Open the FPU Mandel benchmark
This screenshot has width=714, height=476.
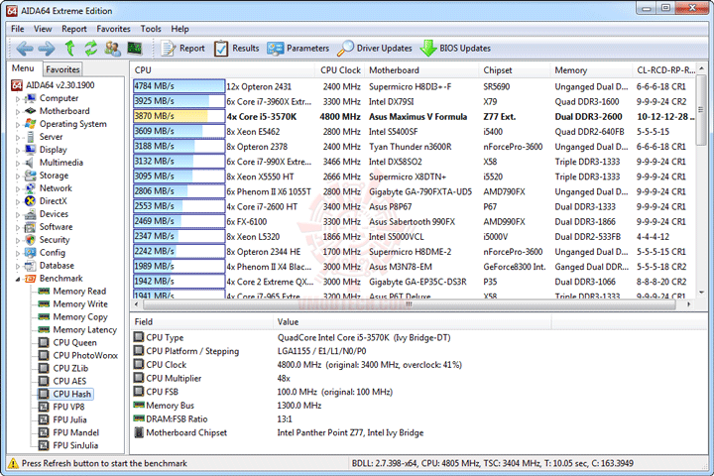(75, 432)
